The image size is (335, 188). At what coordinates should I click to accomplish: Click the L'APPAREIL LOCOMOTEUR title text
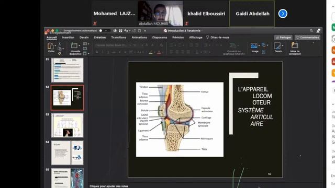[255, 96]
